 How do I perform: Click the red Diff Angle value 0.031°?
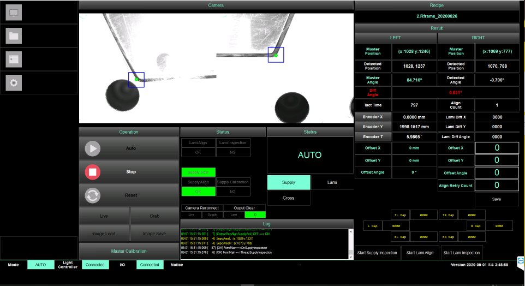coord(455,92)
